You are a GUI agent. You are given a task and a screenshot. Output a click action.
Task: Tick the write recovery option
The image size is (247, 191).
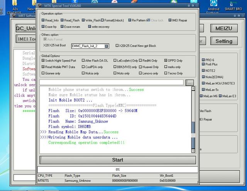[x=90, y=27]
